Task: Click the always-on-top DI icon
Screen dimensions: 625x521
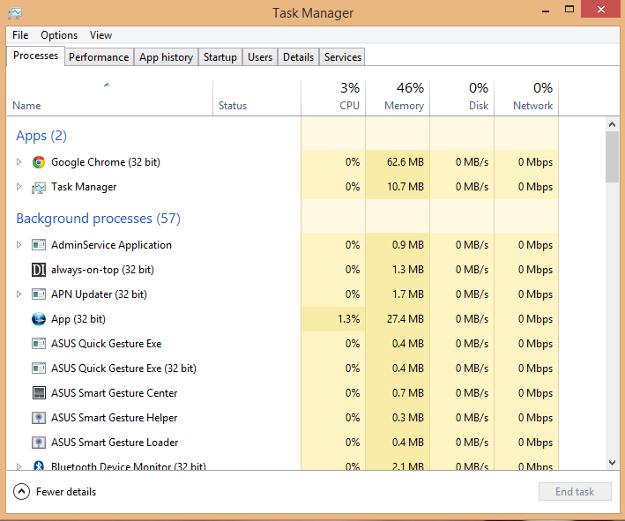Action: (39, 270)
